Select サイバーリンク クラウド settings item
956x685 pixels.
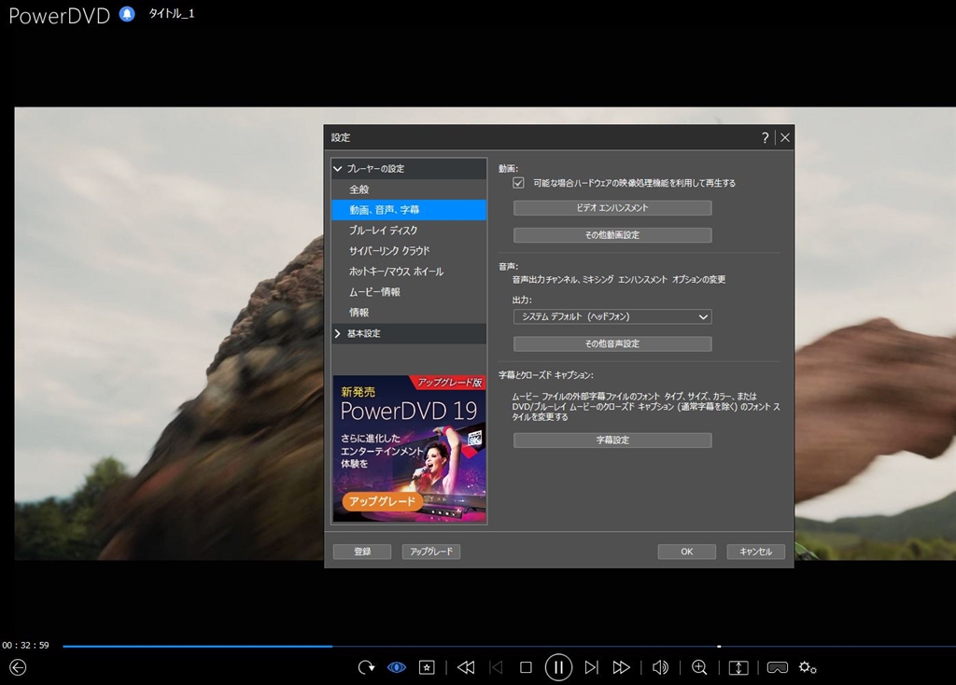click(409, 250)
